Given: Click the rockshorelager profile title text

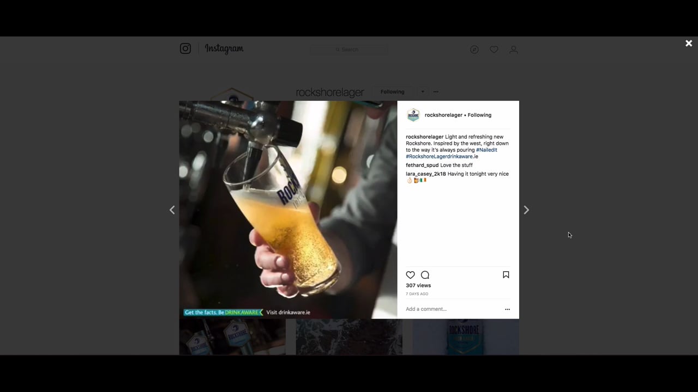Looking at the screenshot, I should pos(330,93).
